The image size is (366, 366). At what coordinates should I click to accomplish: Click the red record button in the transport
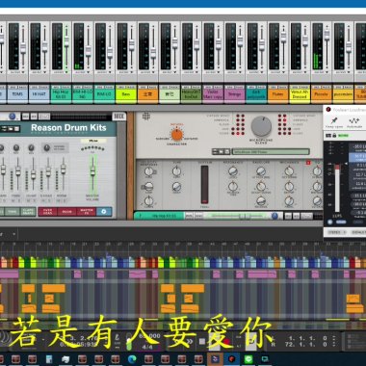(x=226, y=341)
